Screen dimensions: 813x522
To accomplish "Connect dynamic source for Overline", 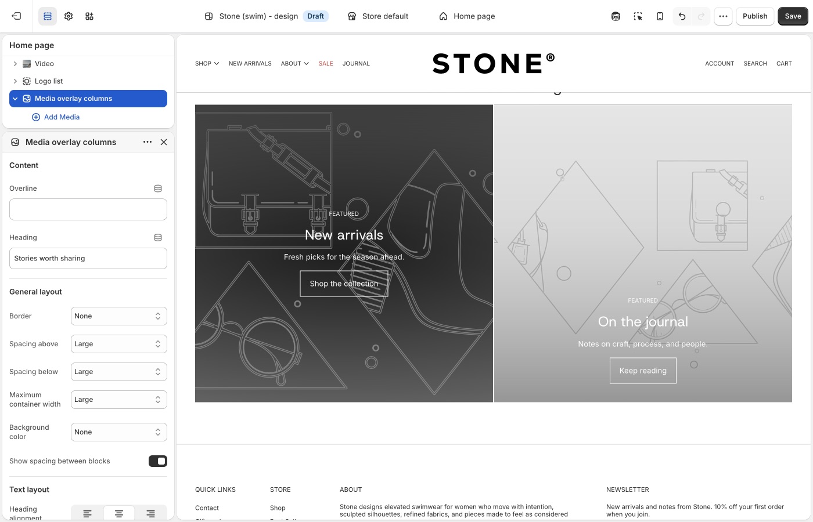I will pyautogui.click(x=158, y=188).
